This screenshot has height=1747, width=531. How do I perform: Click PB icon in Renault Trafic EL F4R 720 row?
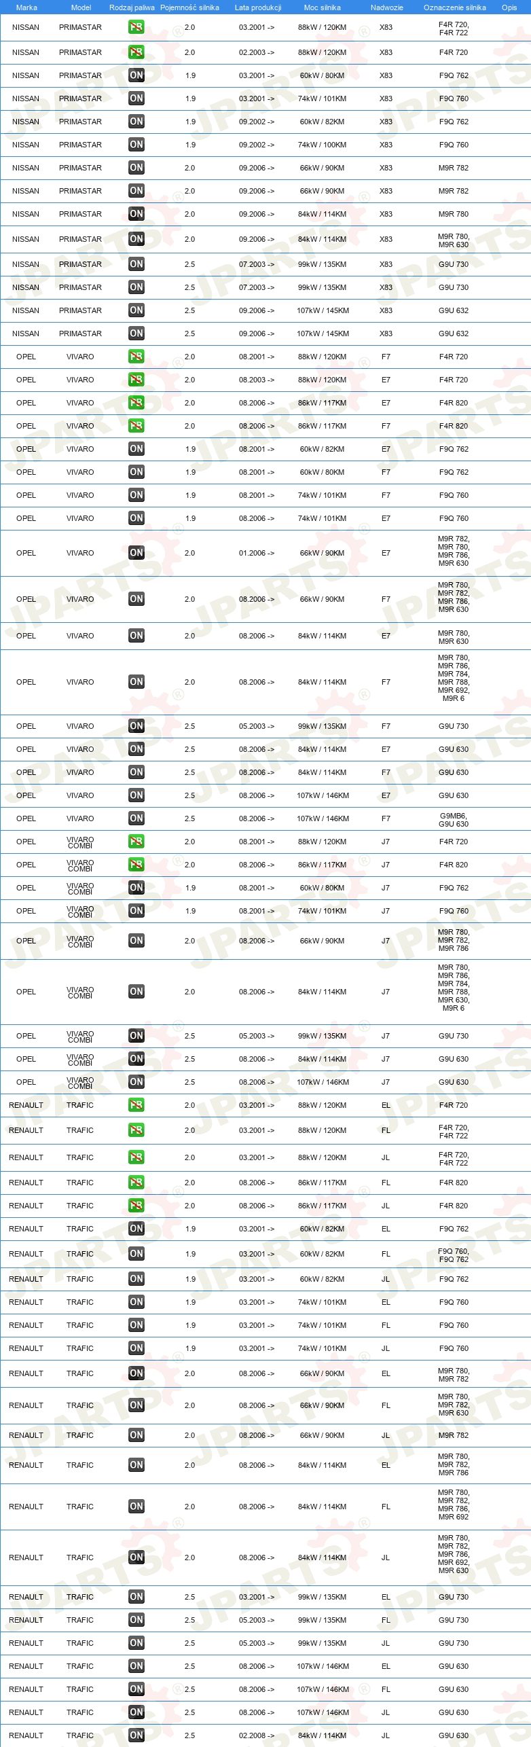tap(136, 1105)
